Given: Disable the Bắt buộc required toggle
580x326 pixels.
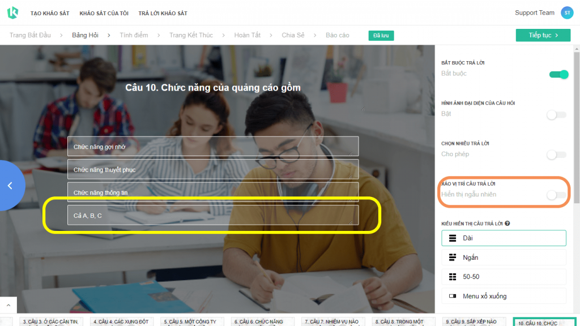Looking at the screenshot, I should 558,74.
